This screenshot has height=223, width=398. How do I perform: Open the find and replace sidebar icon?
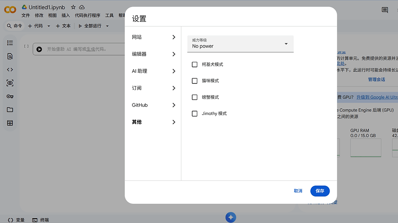[x=10, y=56]
